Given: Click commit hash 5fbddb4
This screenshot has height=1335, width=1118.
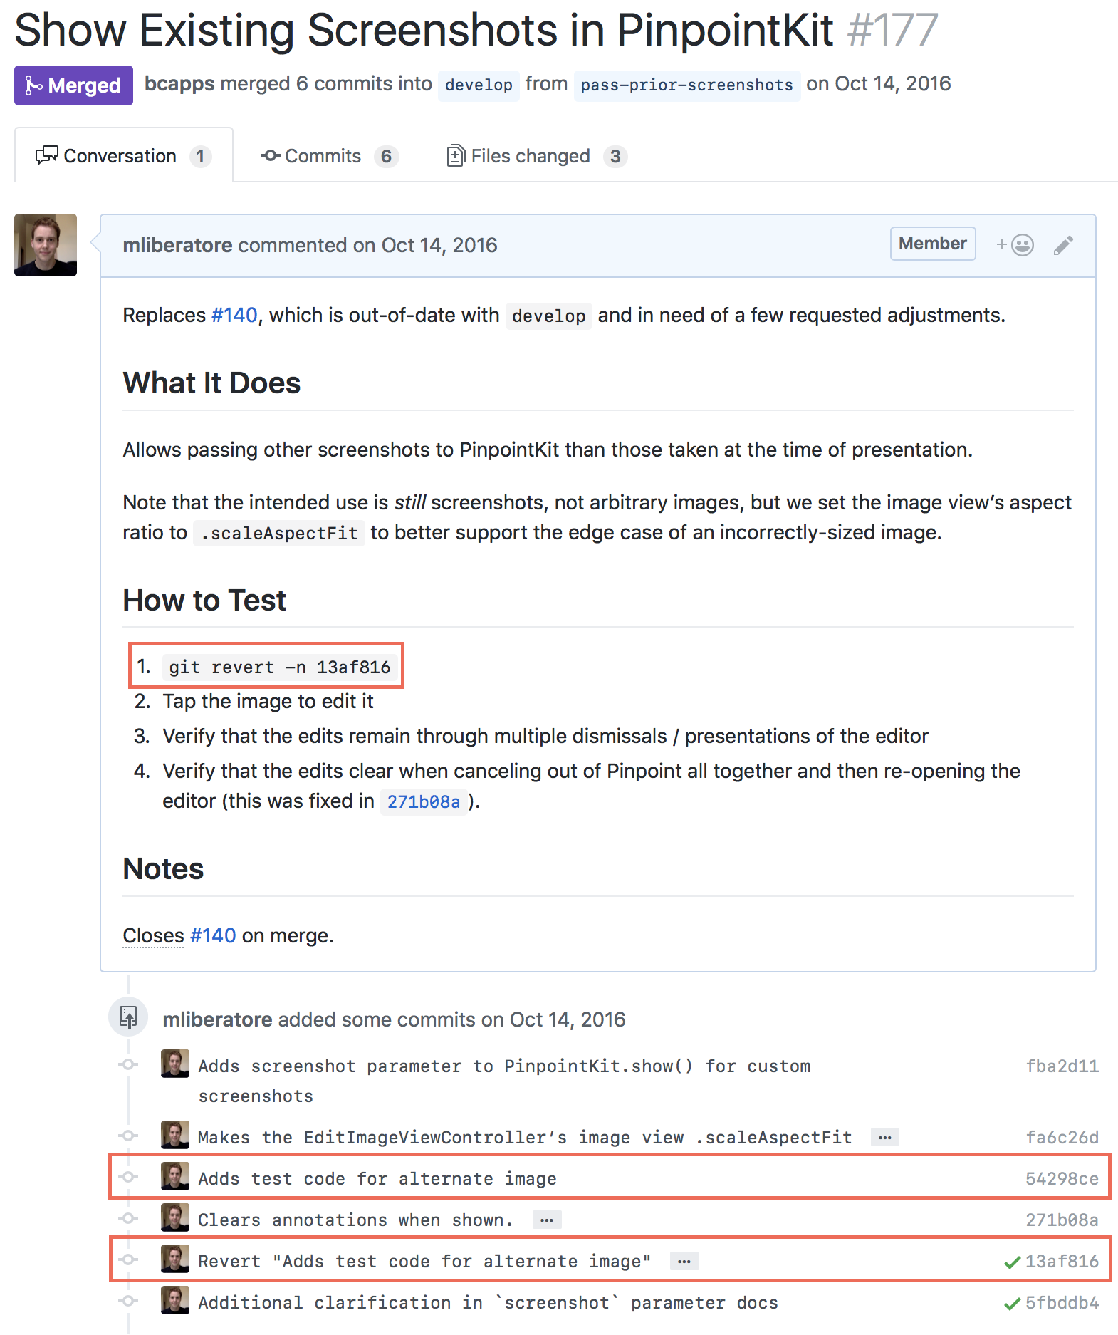Looking at the screenshot, I should [x=1062, y=1302].
